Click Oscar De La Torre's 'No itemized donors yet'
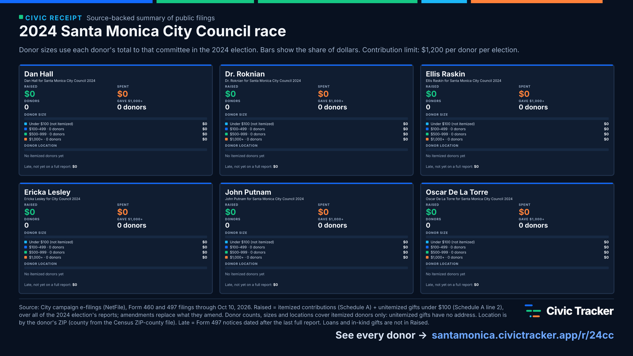 click(x=445, y=274)
